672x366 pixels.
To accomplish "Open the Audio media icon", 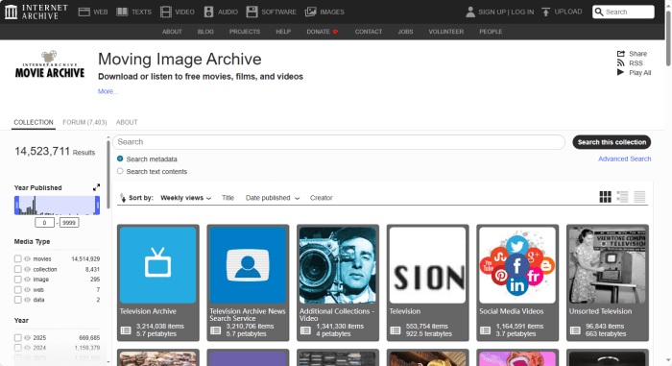I will point(208,12).
